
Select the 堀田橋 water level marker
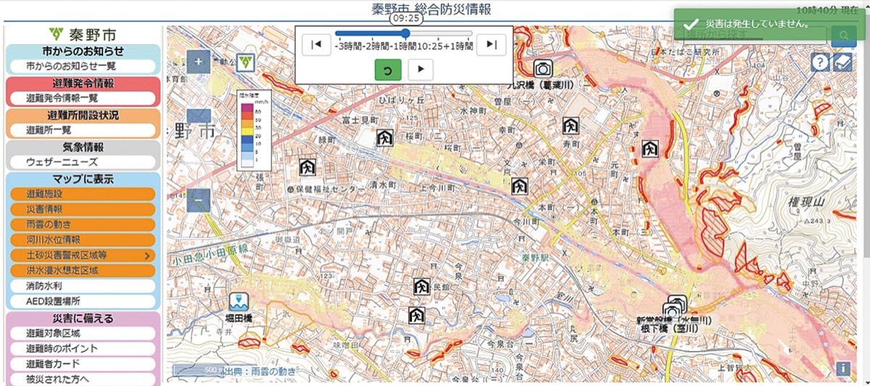[239, 302]
